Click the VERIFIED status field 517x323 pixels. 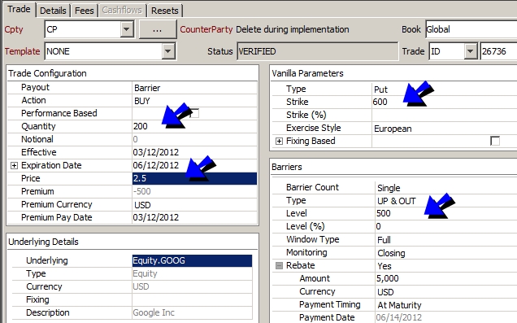(x=317, y=51)
